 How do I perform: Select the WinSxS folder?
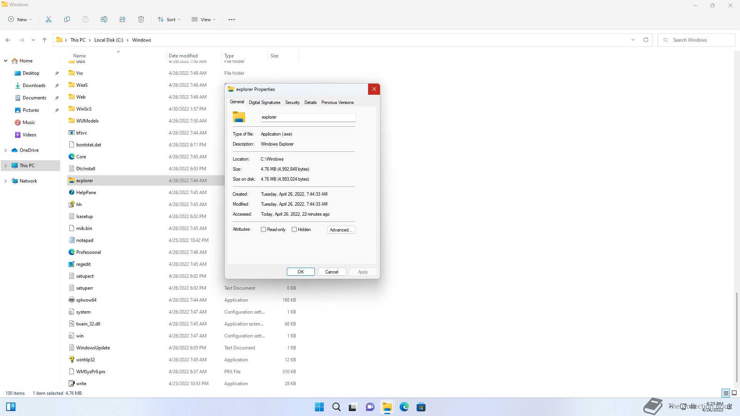(x=84, y=109)
